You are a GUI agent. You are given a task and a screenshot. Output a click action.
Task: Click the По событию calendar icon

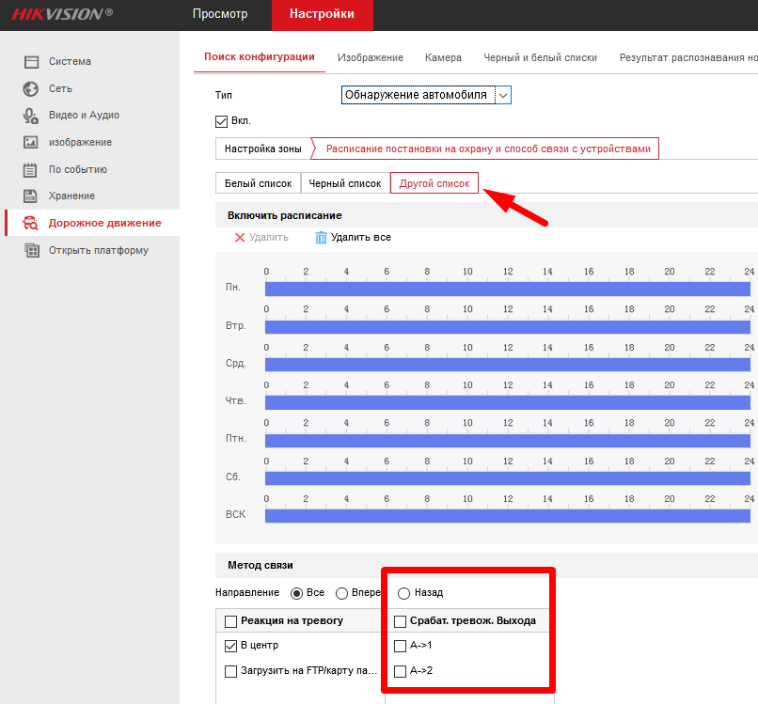tap(30, 169)
